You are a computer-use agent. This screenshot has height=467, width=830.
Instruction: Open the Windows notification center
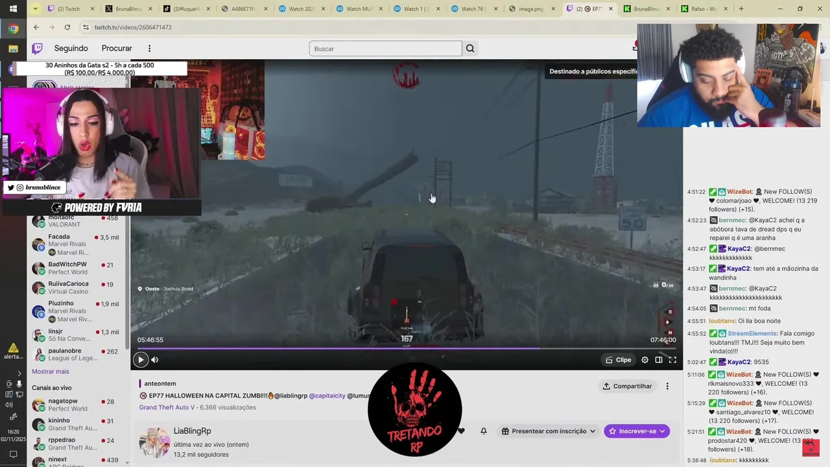pos(13,455)
